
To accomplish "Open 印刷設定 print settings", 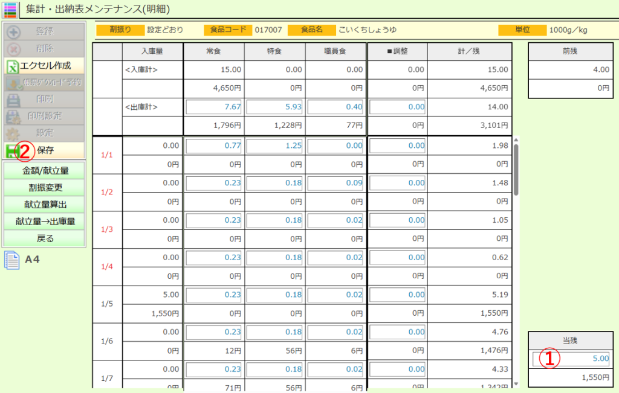I will click(x=44, y=116).
